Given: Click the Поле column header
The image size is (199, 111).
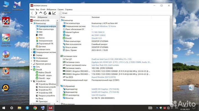Looking at the screenshot, I should click(63, 17).
